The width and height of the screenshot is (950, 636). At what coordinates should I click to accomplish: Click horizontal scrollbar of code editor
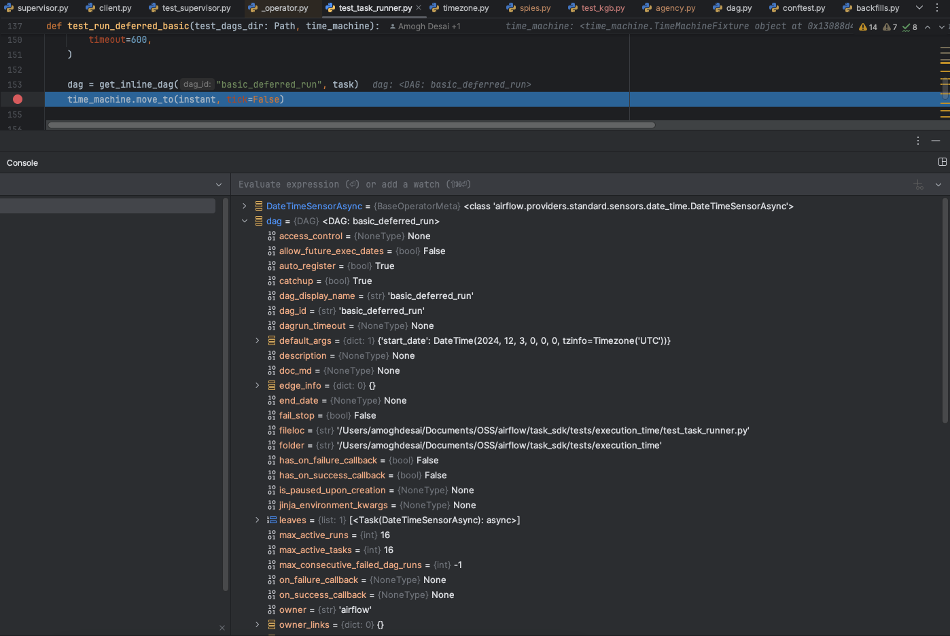pos(351,125)
